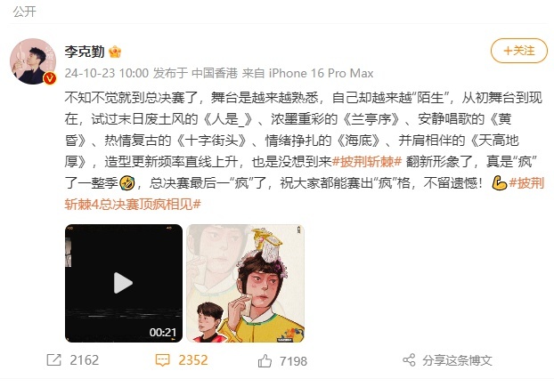Click the orange V verified badge

(x=50, y=78)
